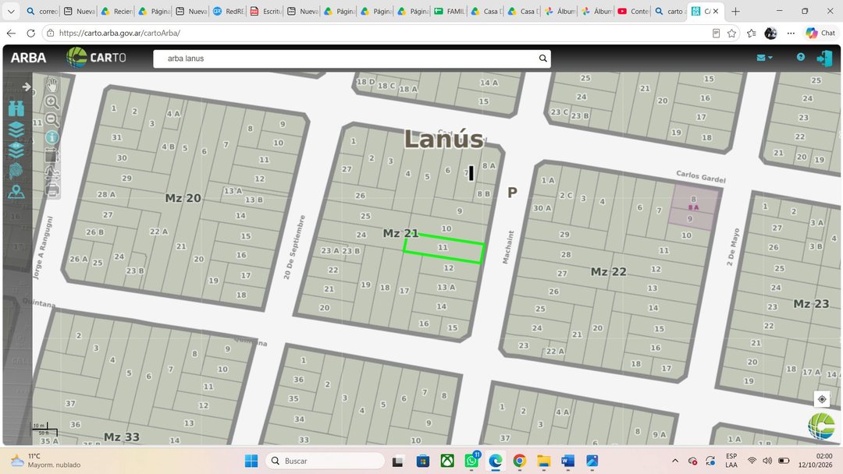The height and width of the screenshot is (474, 843).
Task: Open the binoculars search panel
Action: point(16,108)
